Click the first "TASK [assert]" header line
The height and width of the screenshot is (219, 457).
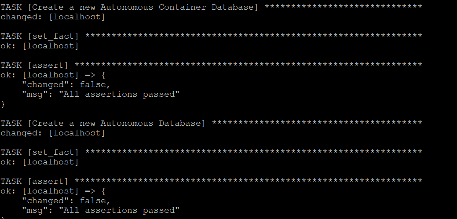[x=34, y=65]
